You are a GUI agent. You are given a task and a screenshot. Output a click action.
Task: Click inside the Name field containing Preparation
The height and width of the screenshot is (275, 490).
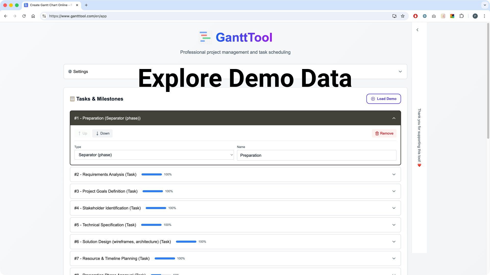316,155
